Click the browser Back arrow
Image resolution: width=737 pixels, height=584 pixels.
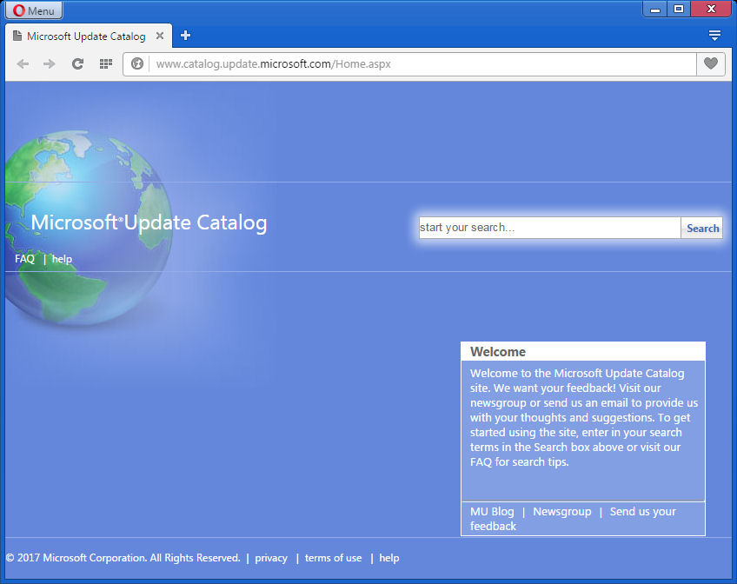point(23,63)
